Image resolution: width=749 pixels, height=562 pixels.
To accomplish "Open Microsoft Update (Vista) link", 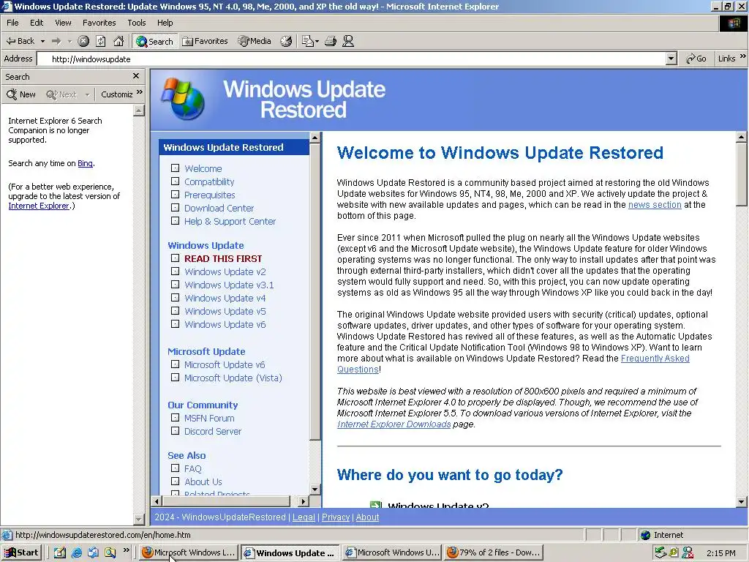I will coord(233,378).
